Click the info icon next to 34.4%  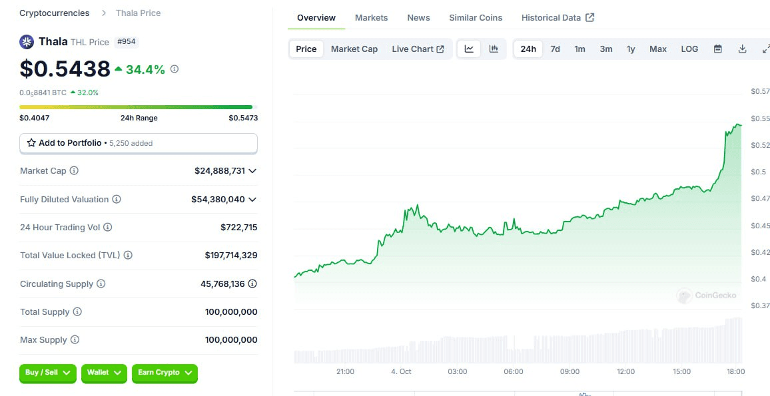tap(175, 69)
